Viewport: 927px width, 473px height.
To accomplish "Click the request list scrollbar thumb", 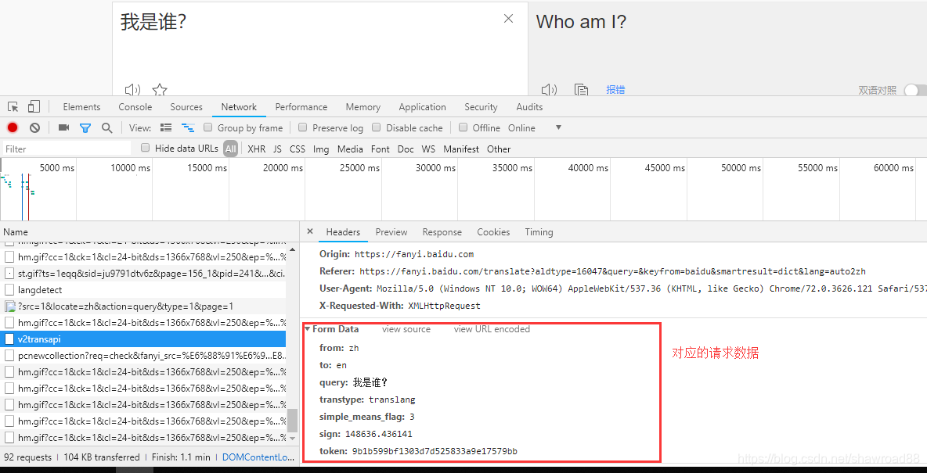I will coord(292,421).
